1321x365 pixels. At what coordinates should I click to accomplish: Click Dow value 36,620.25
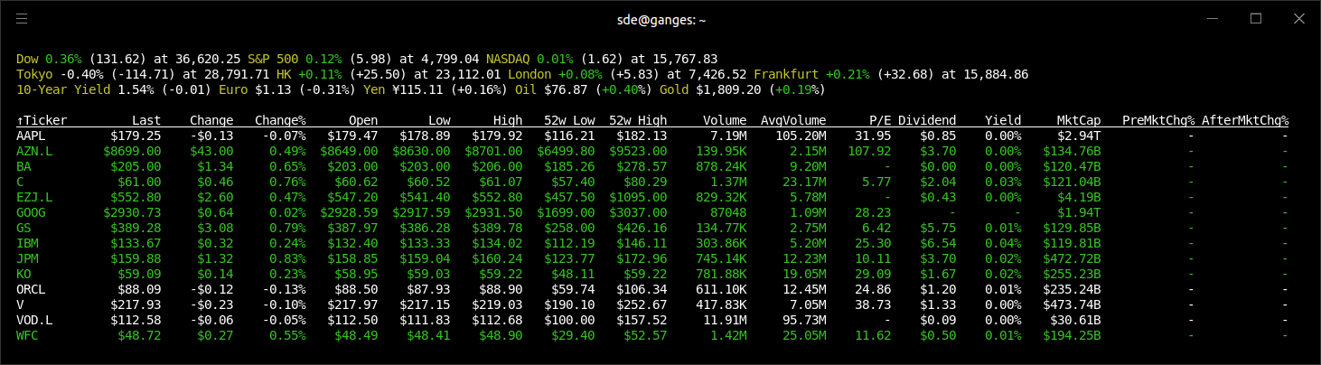point(208,58)
